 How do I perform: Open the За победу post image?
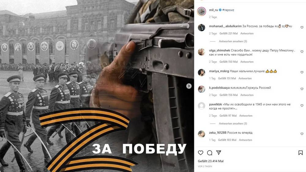coord(97,86)
